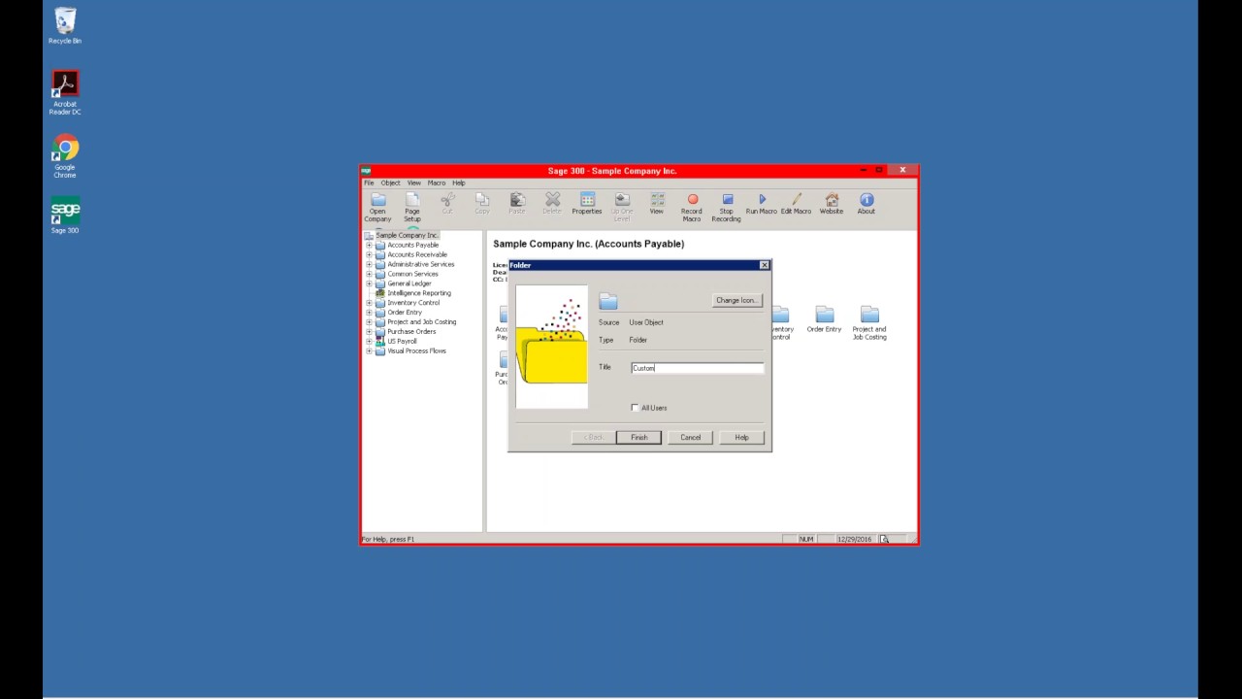1242x699 pixels.
Task: Enable the All Users checkbox
Action: pos(636,408)
